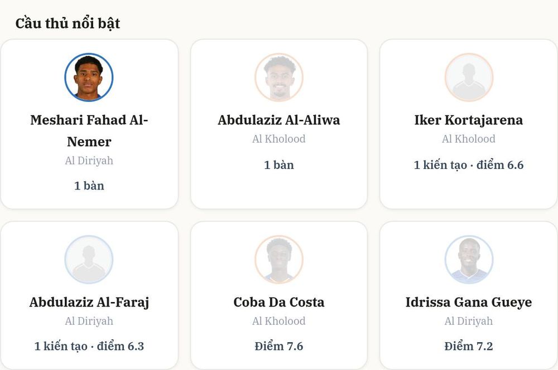Click Iker Kortajarena's placeholder avatar icon
The height and width of the screenshot is (370, 558).
[x=469, y=77]
